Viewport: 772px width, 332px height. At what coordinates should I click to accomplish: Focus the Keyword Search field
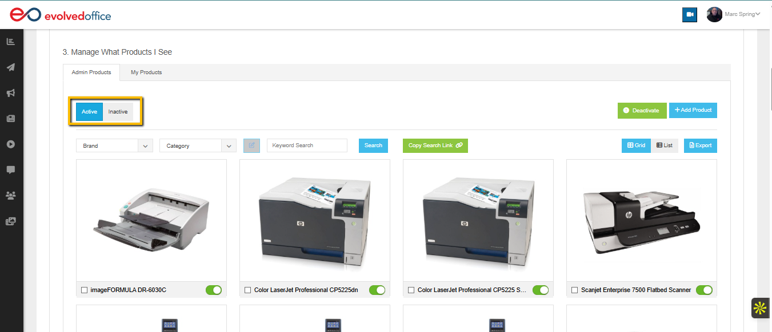point(307,145)
